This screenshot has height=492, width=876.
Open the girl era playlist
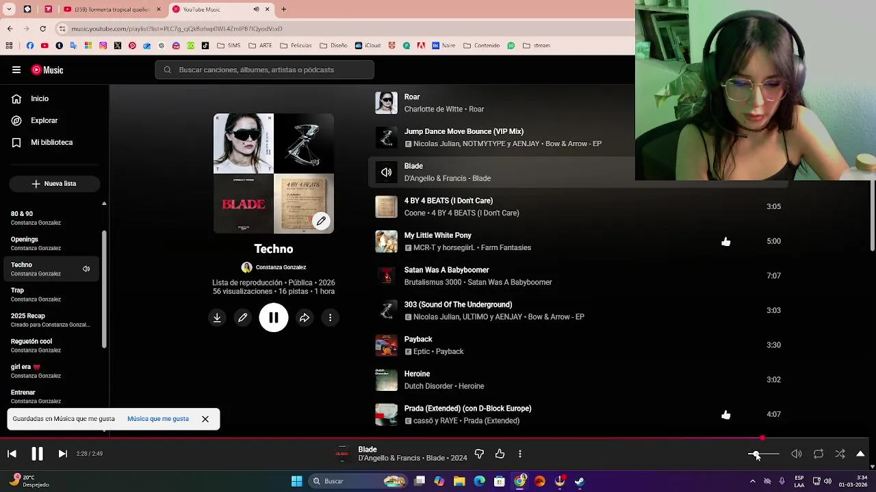[x=51, y=371]
